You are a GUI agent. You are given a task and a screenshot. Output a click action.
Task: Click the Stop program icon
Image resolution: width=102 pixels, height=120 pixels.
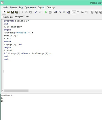click(50, 12)
